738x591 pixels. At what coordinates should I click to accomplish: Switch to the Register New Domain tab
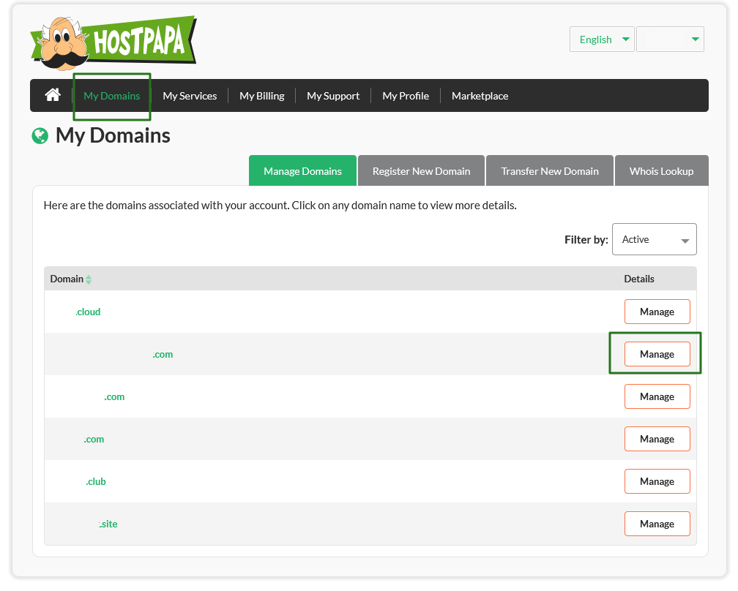point(421,170)
